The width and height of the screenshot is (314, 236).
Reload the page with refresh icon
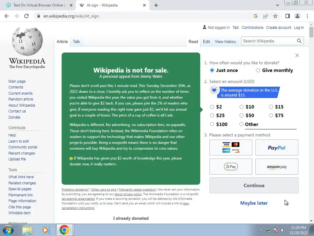26,16
